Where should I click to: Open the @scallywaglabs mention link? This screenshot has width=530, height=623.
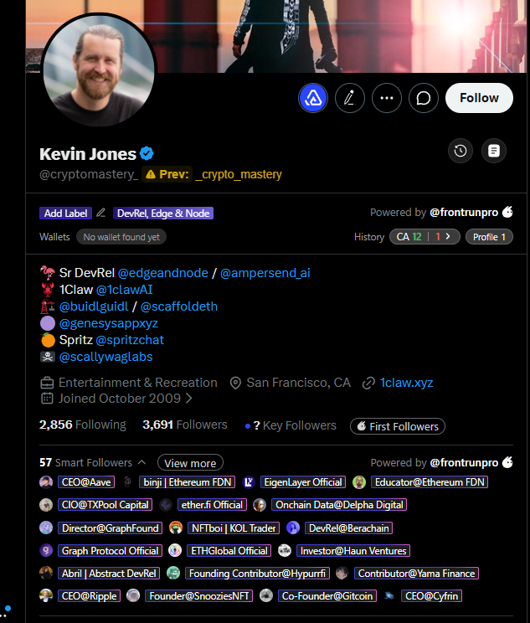click(105, 357)
